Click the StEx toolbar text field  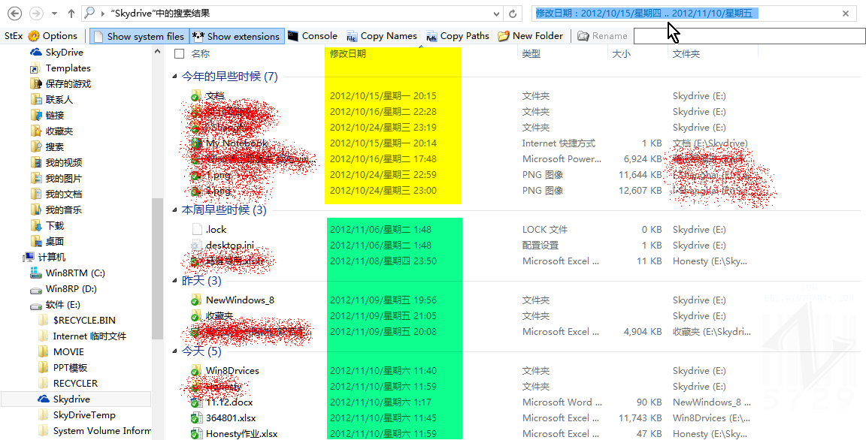[x=749, y=36]
